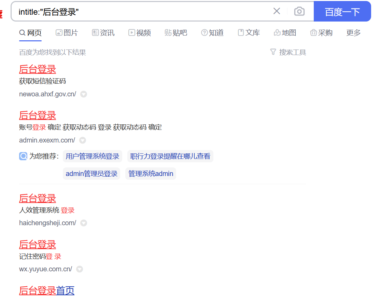This screenshot has height=299, width=380.
Task: Open the 后台登录首页 result link
Action: pyautogui.click(x=47, y=290)
